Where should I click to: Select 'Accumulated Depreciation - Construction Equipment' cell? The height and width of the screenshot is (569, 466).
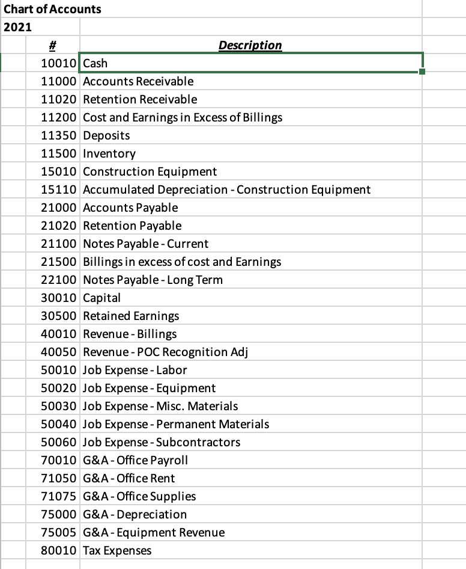(x=251, y=189)
